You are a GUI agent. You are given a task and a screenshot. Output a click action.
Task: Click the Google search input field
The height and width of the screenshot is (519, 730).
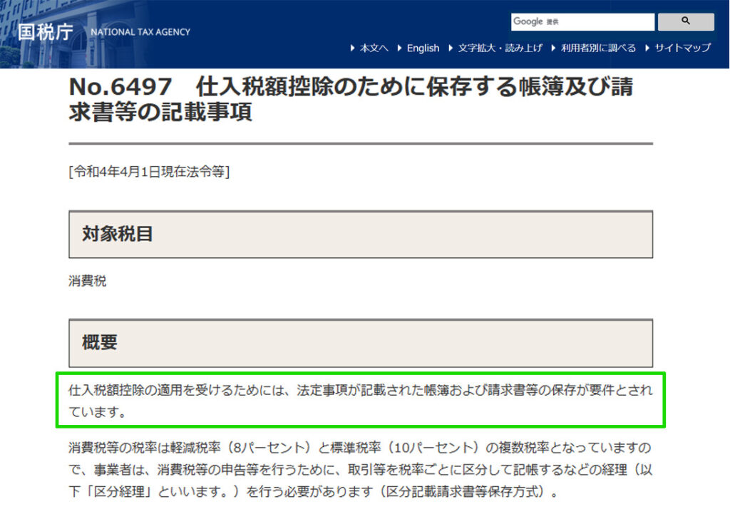tap(582, 21)
